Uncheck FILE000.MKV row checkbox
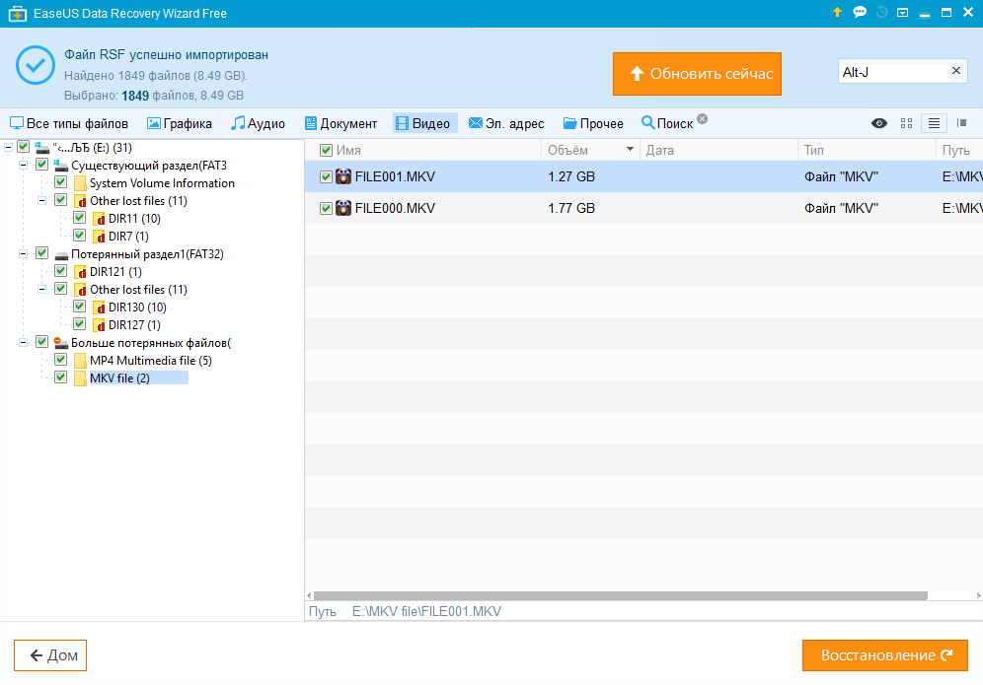Screen dimensions: 983x685 (x=326, y=208)
